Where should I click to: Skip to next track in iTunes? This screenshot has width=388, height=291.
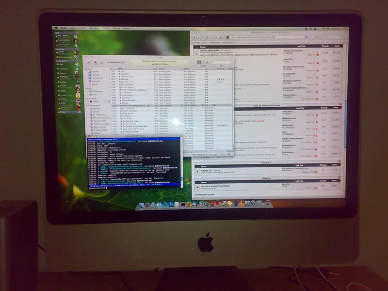coord(102,62)
